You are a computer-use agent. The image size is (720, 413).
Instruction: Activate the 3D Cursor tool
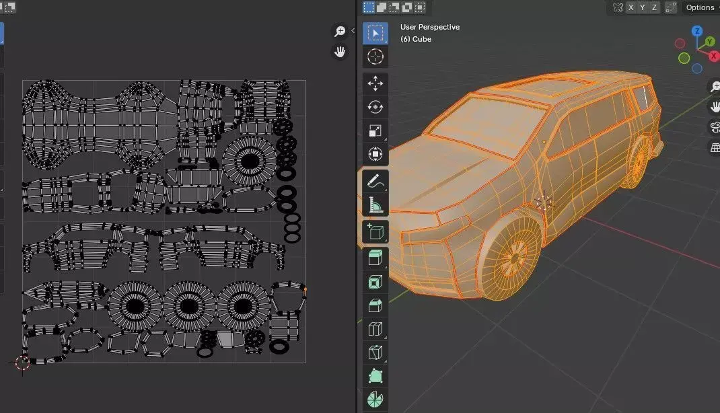tap(375, 57)
